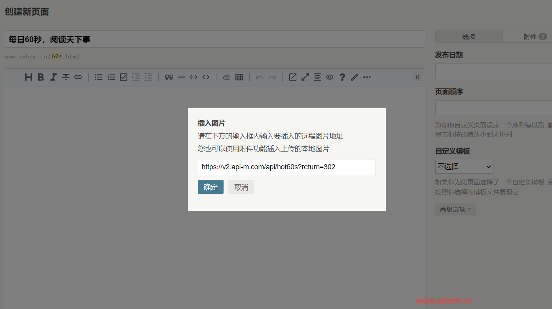Insert a blockquote
Screen dimensions: 552x309
[169, 77]
